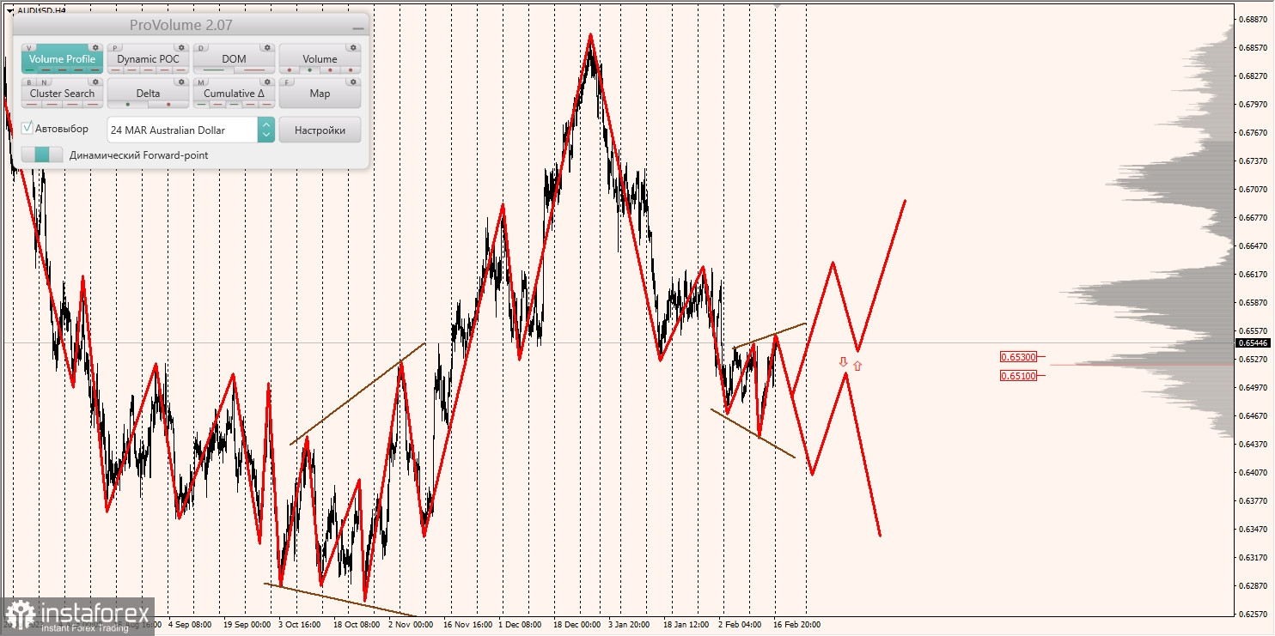Open settings gear on Cumulative Δ button
The width and height of the screenshot is (1275, 636).
pos(267,82)
